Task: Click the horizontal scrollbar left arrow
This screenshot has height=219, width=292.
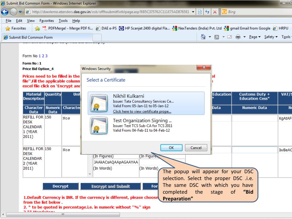Action: [x=3, y=214]
